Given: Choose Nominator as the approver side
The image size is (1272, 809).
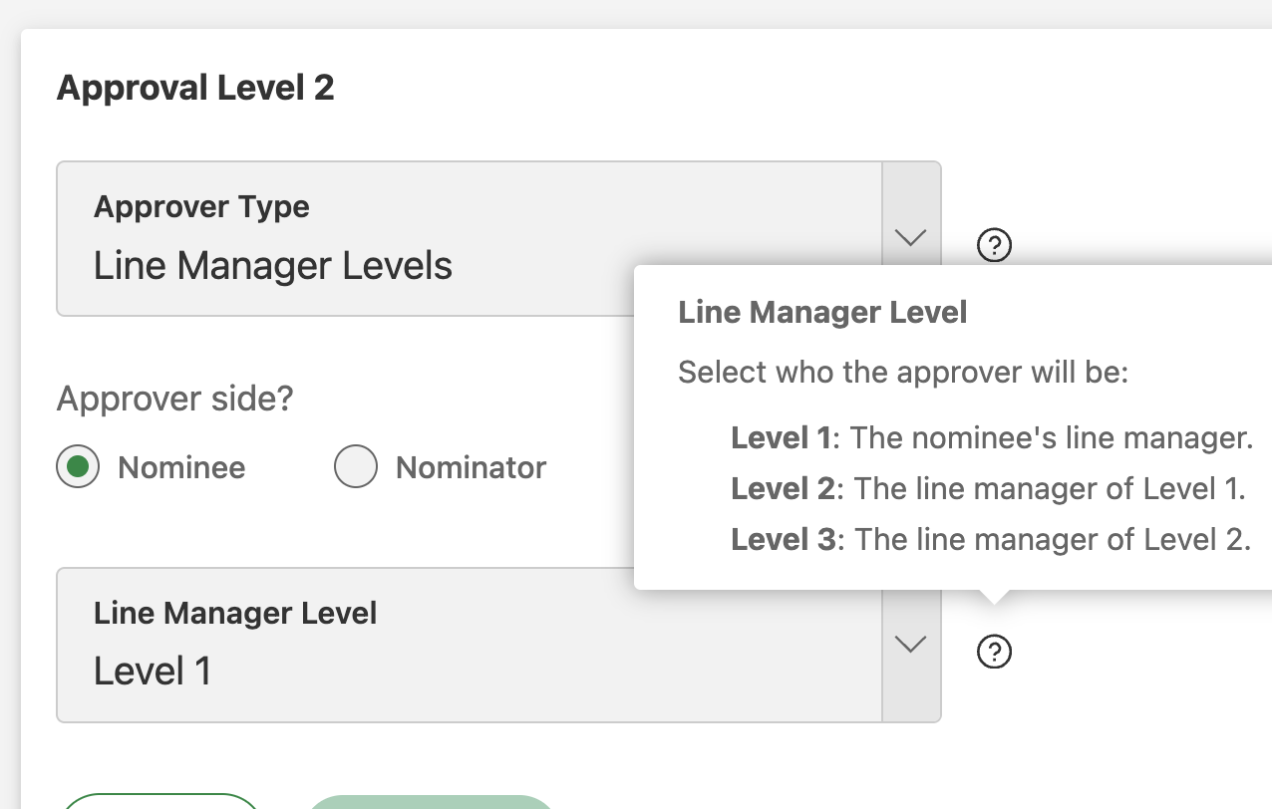Looking at the screenshot, I should 356,467.
